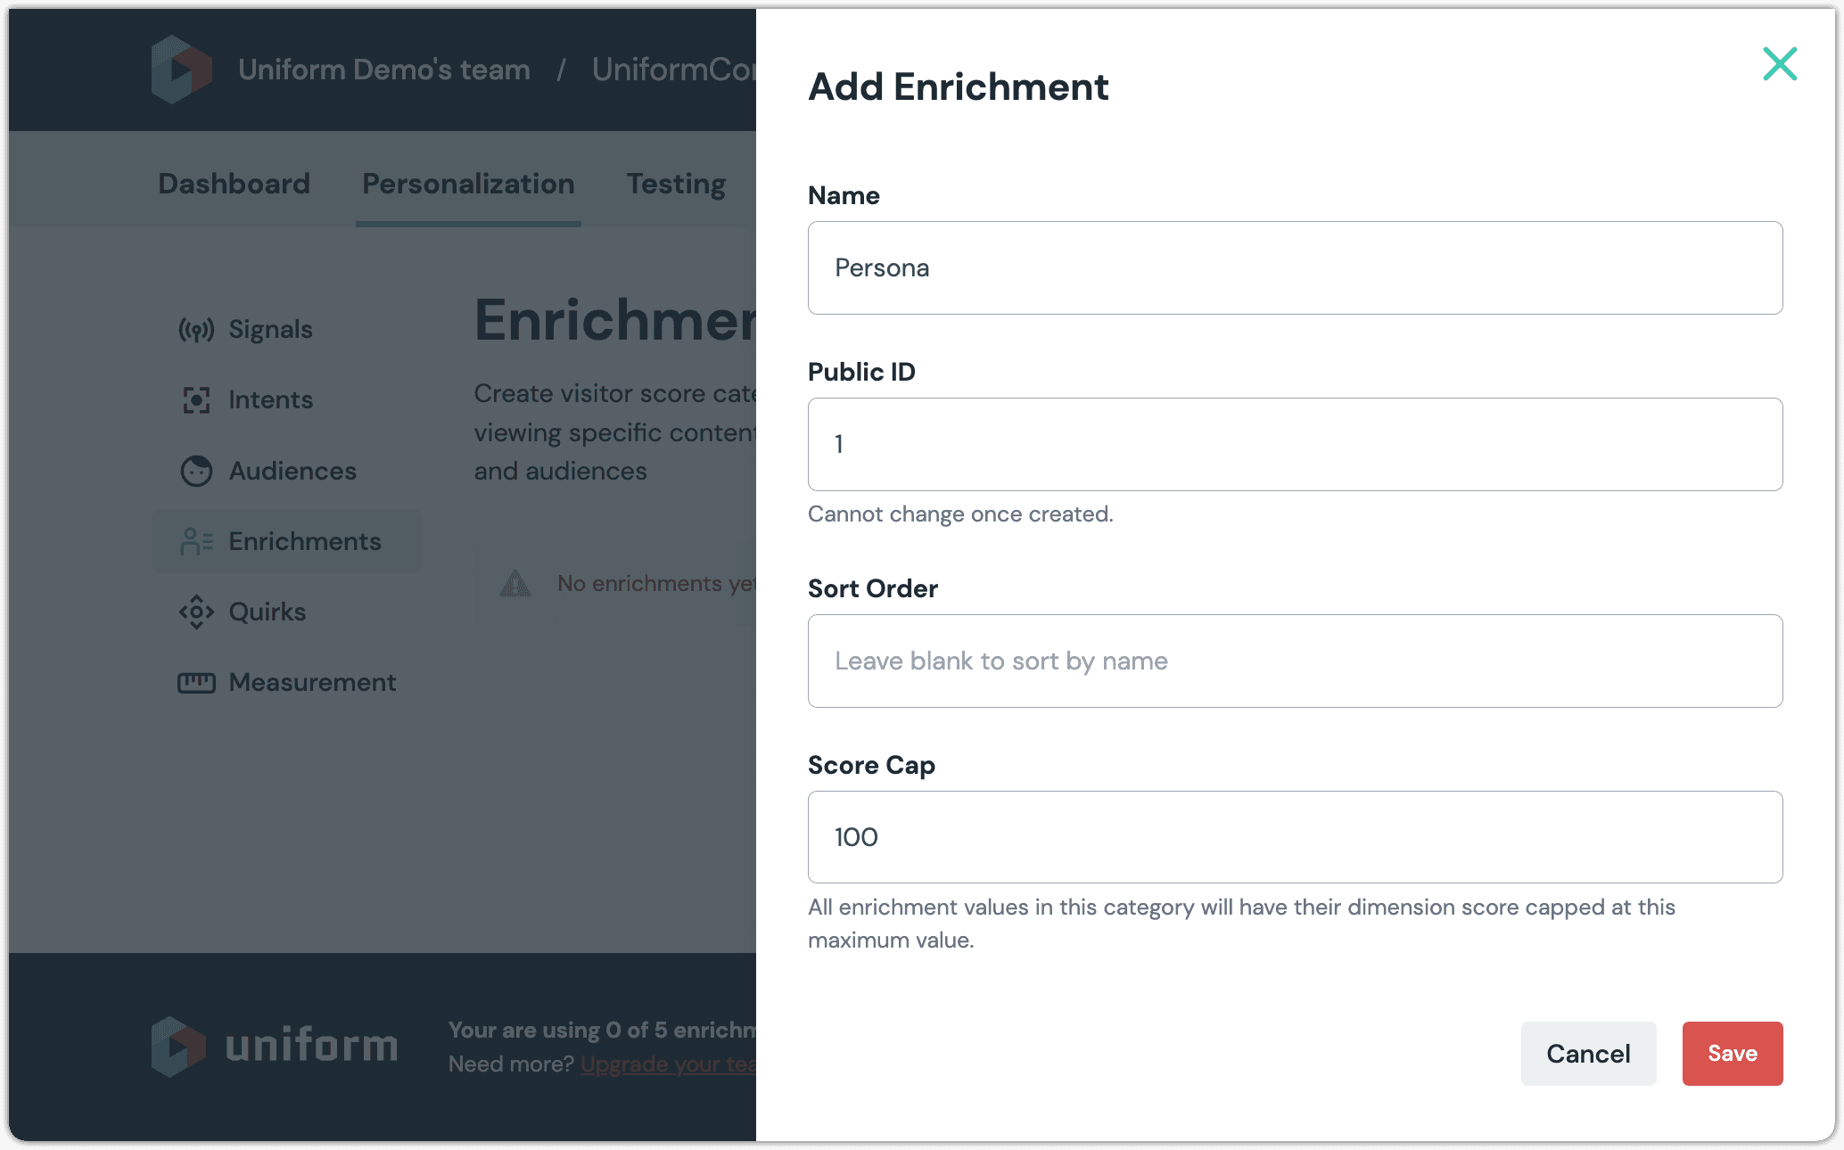
Task: Click the Sort Order input field
Action: [x=1293, y=661]
